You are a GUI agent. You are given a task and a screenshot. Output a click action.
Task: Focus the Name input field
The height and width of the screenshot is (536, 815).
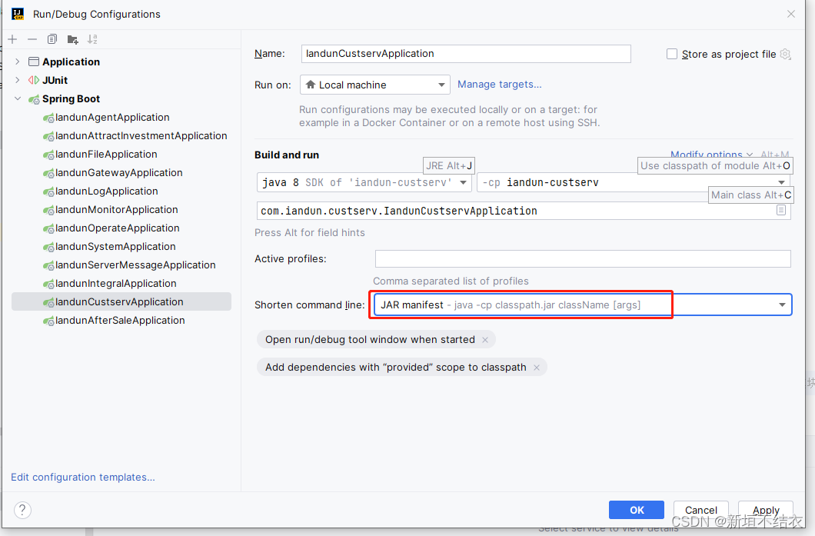tap(466, 54)
